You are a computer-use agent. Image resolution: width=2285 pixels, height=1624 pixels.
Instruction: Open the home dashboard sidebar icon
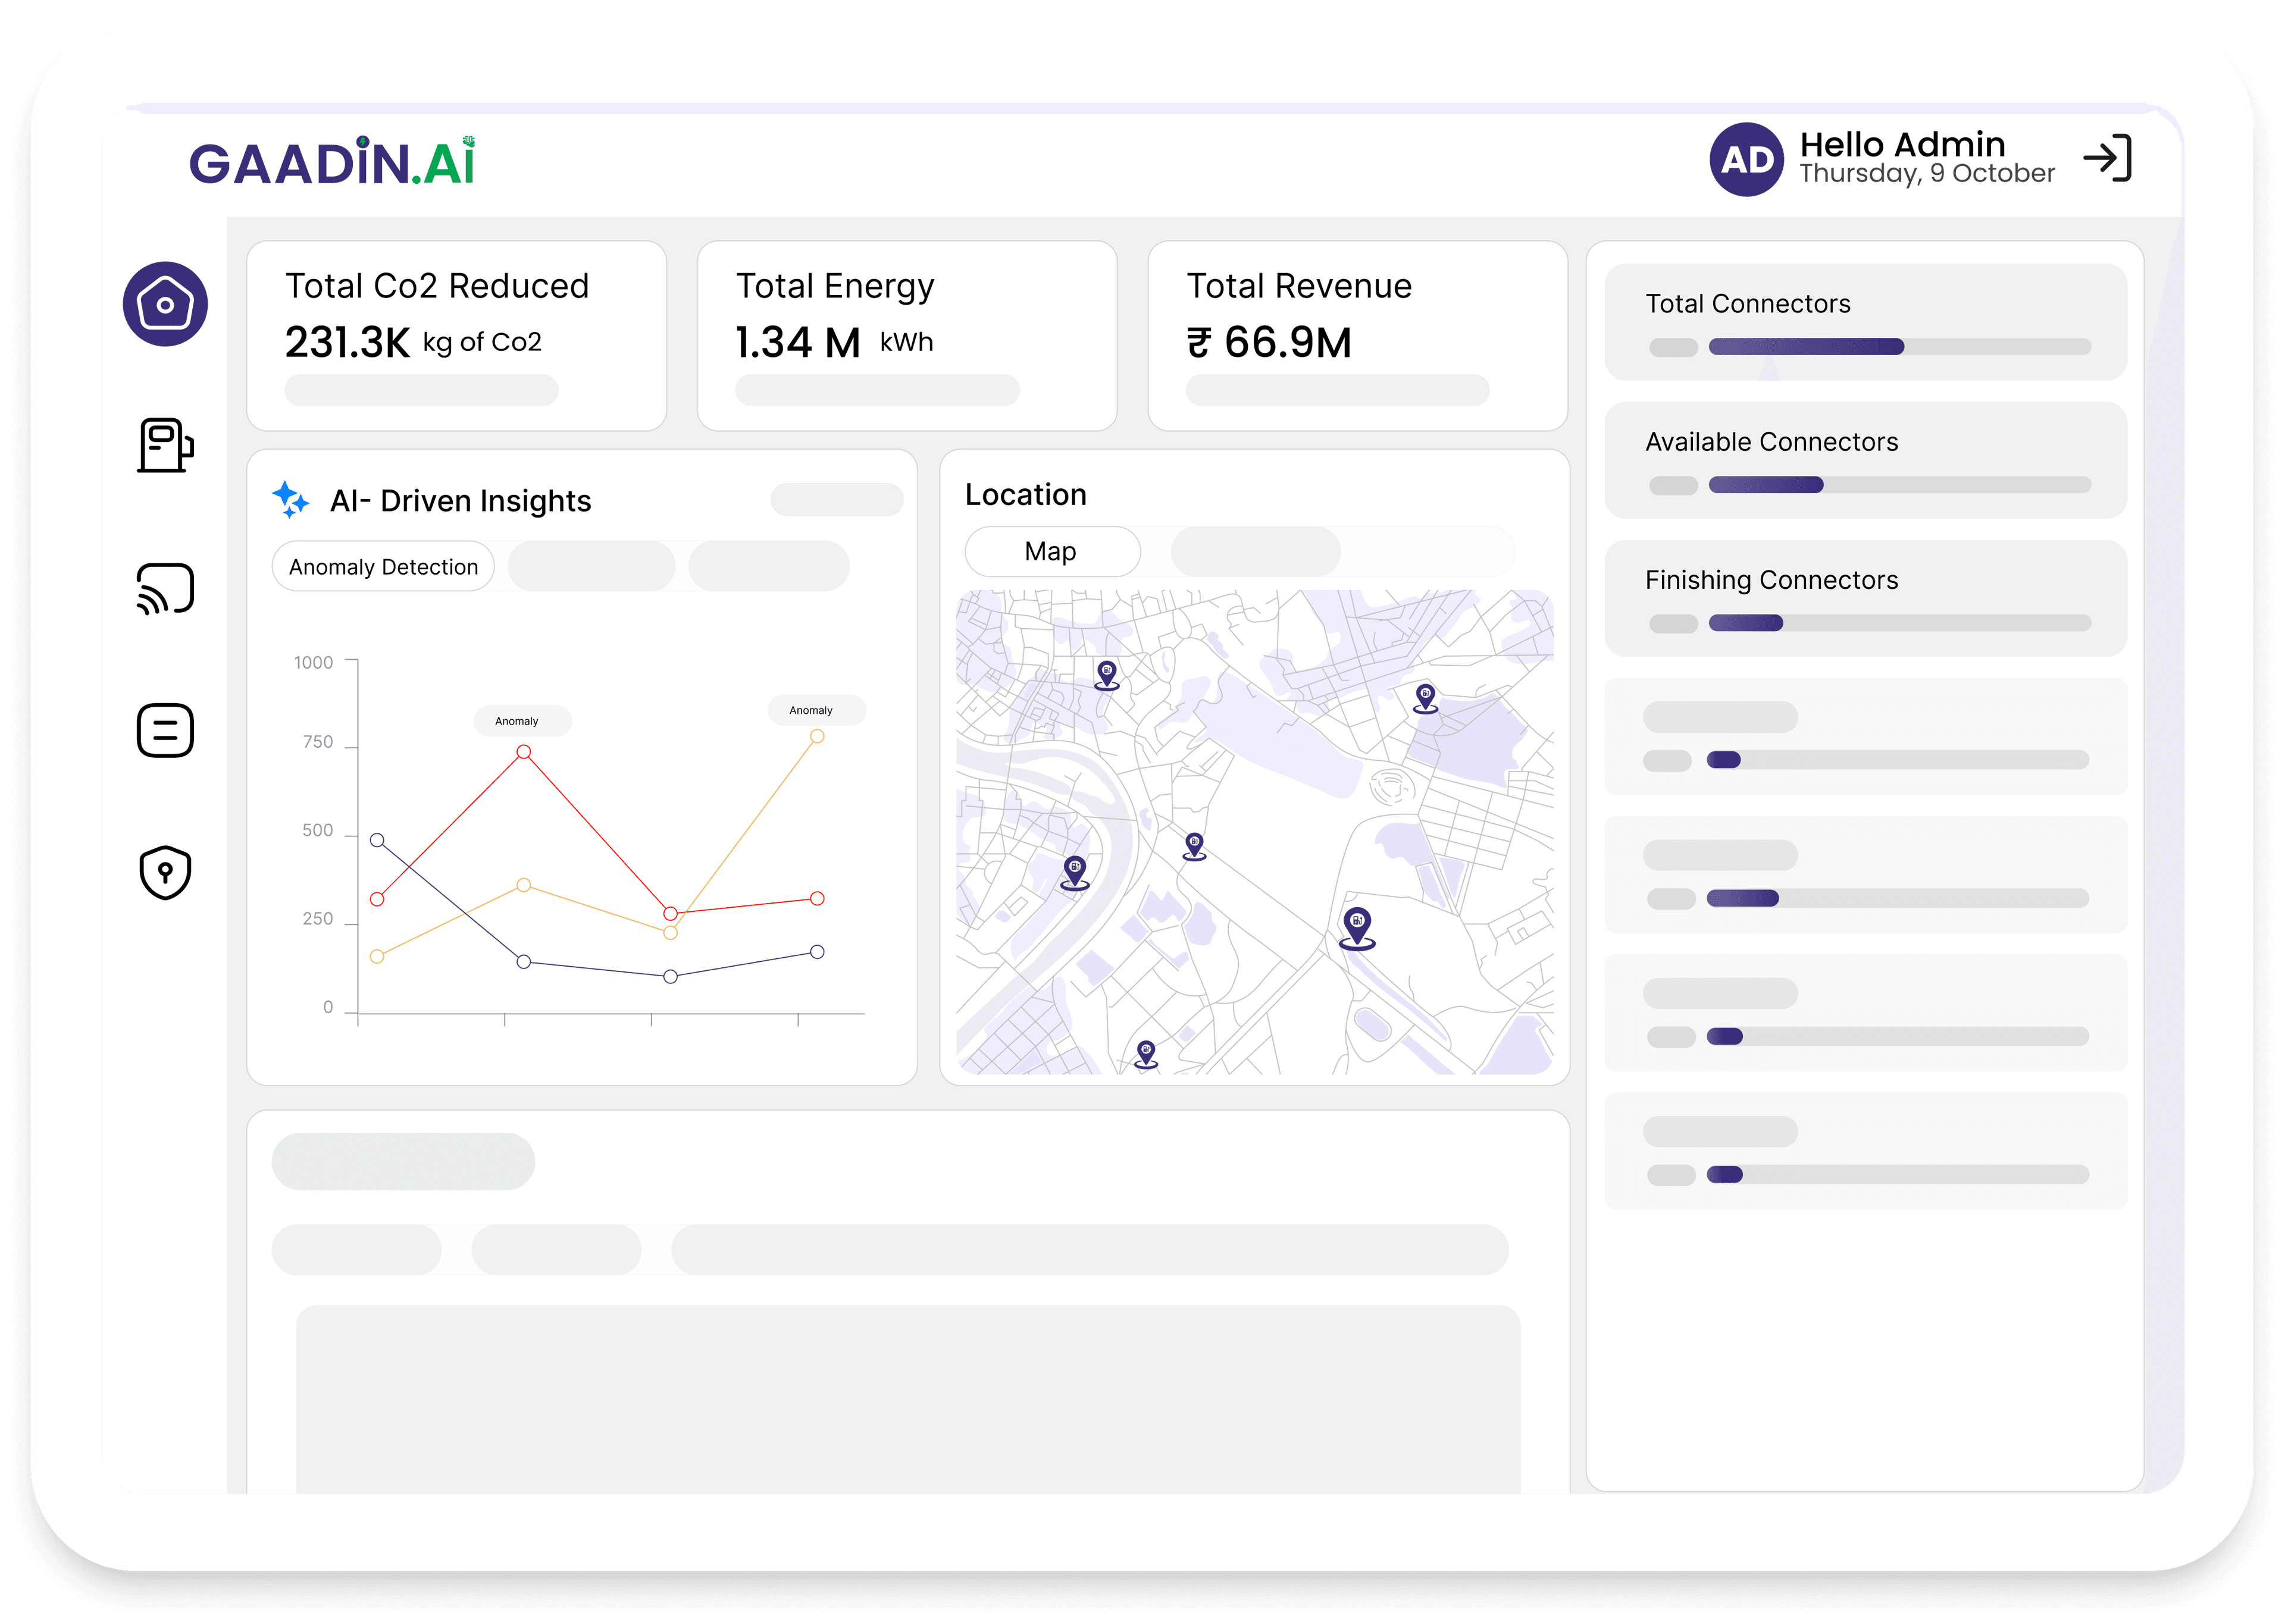(x=165, y=304)
